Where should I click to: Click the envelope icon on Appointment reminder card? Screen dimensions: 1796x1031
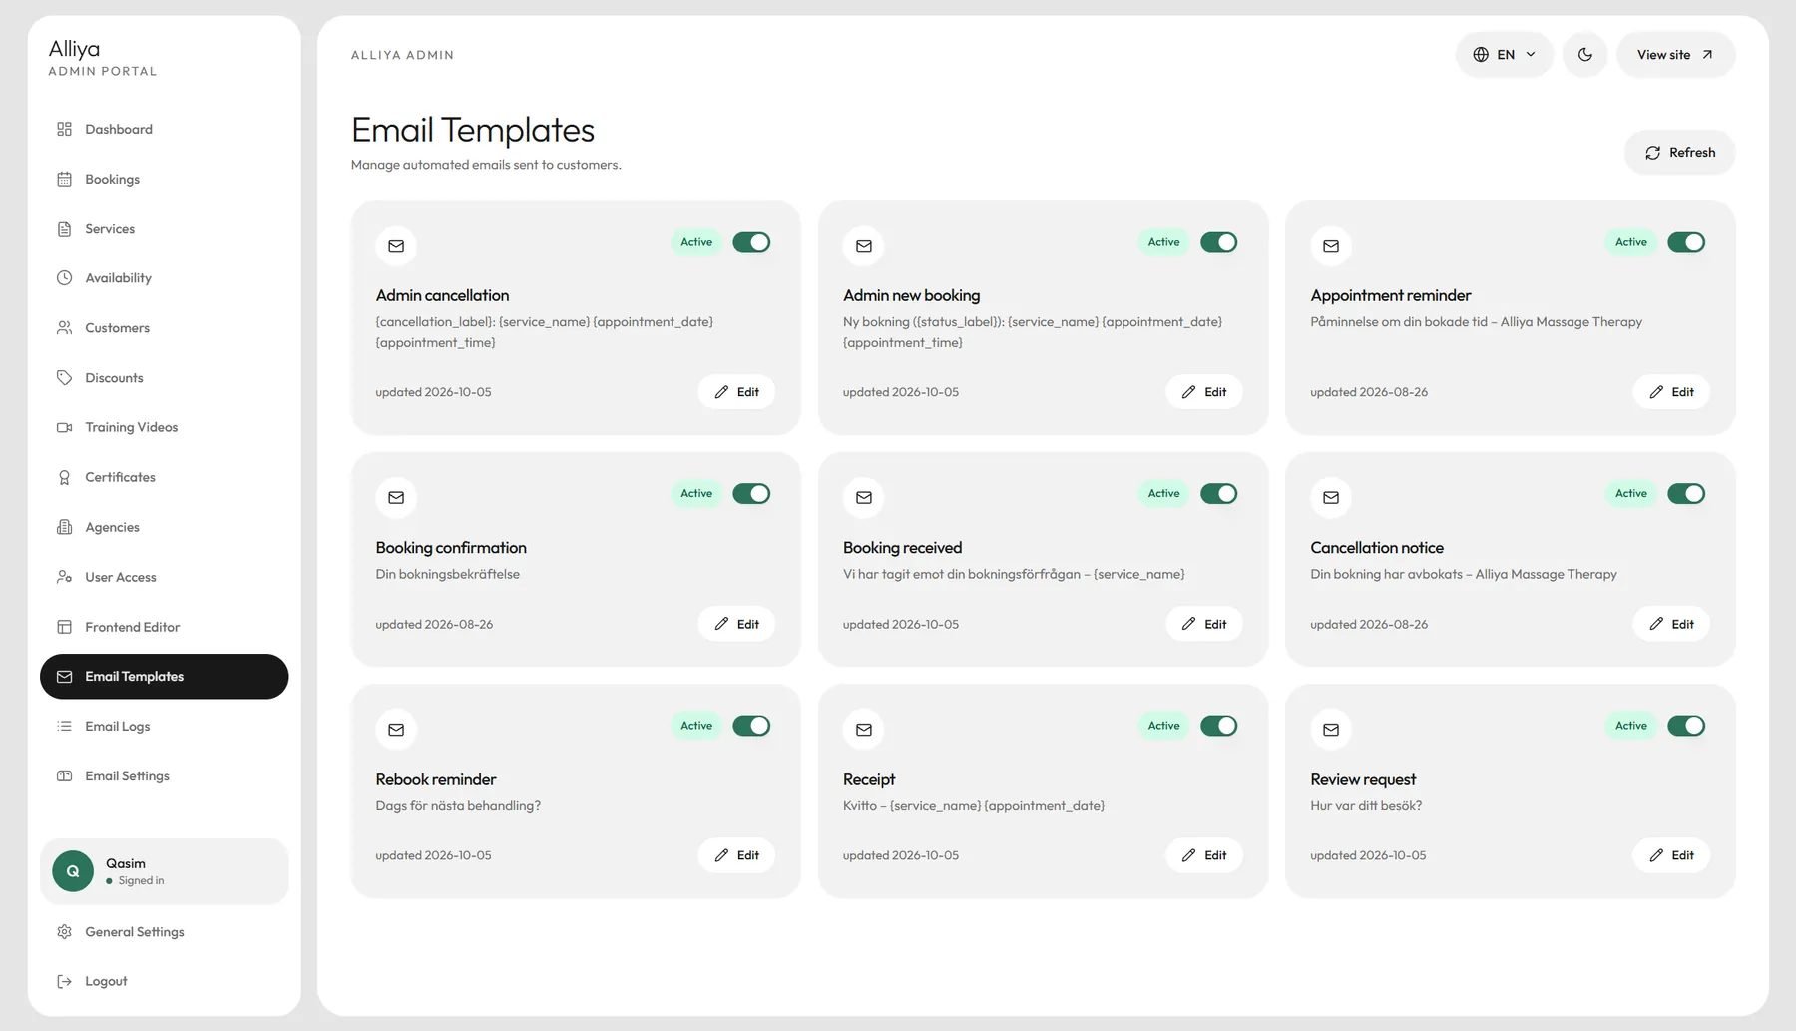click(x=1331, y=246)
